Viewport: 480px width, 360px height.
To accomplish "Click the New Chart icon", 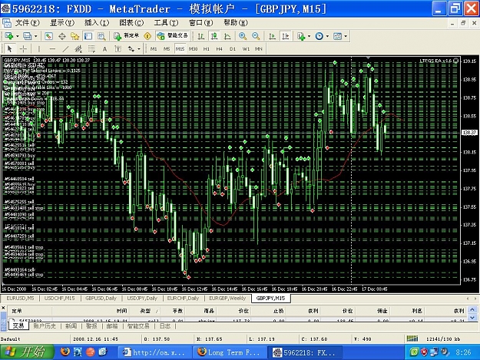I will tap(9, 36).
